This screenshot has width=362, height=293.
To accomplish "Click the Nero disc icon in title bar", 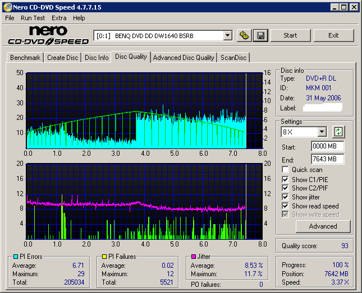I will (x=7, y=7).
